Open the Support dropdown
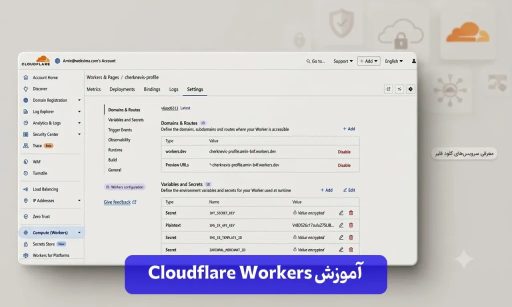The image size is (512, 307). tap(343, 61)
